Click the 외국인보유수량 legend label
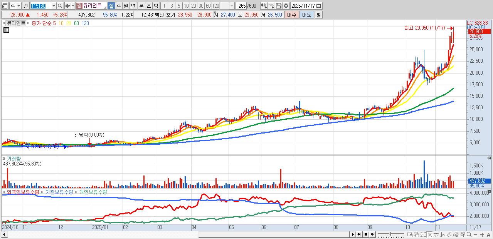493x239 pixels. tap(23, 192)
